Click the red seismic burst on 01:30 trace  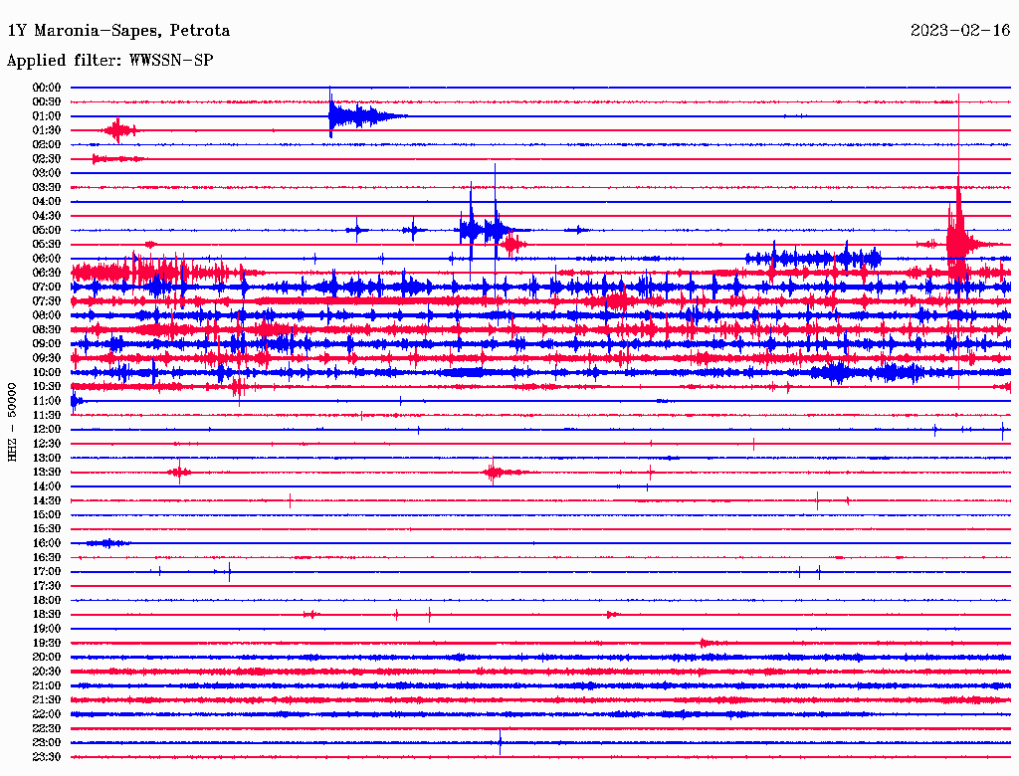tap(119, 130)
